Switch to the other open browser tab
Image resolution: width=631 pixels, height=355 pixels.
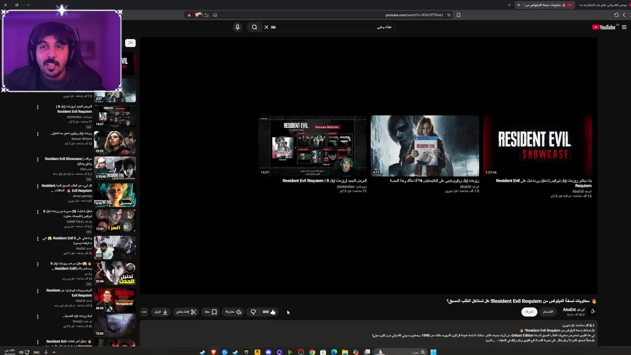pos(604,5)
